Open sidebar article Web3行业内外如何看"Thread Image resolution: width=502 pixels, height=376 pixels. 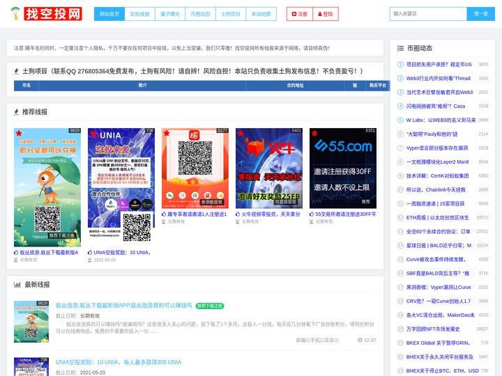coord(439,78)
